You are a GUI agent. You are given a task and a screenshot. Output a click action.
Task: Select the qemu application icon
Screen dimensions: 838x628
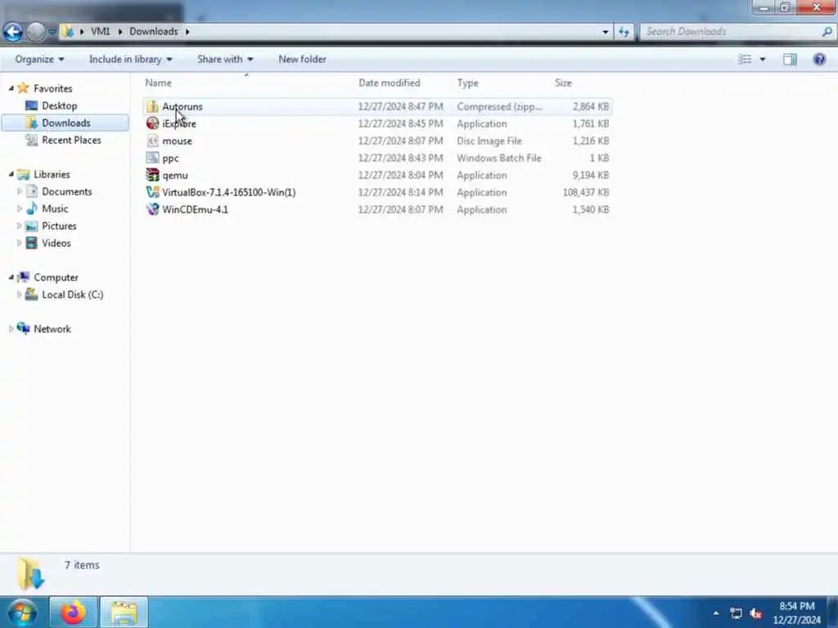click(x=152, y=175)
